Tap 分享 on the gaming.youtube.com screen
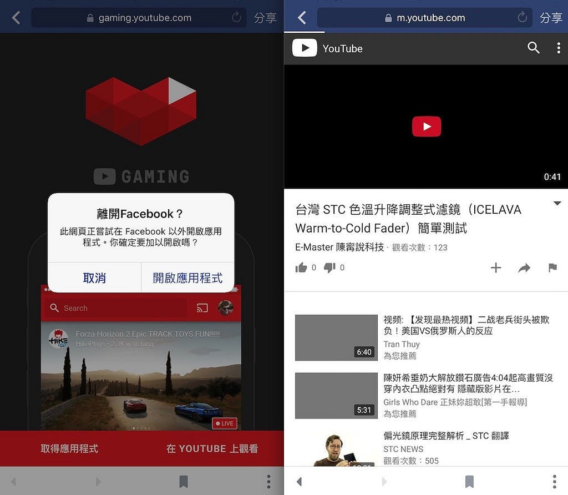Image resolution: width=568 pixels, height=495 pixels. click(265, 18)
